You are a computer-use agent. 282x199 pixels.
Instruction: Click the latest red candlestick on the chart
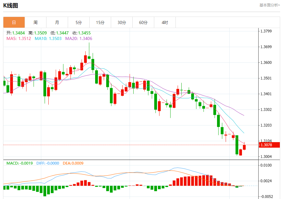pos(244,147)
